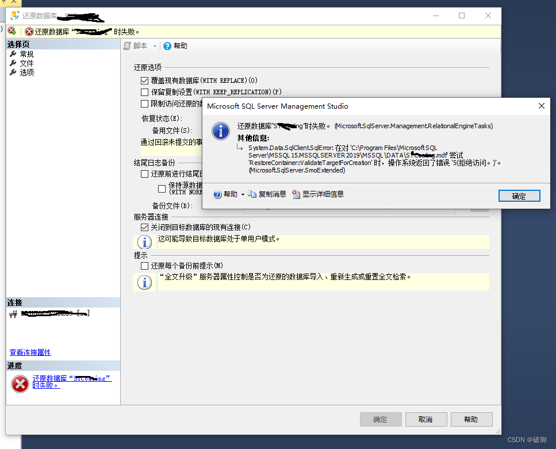This screenshot has height=449, width=556.
Task: Expand the 帮助 dropdown arrow in error dialog
Action: 243,194
